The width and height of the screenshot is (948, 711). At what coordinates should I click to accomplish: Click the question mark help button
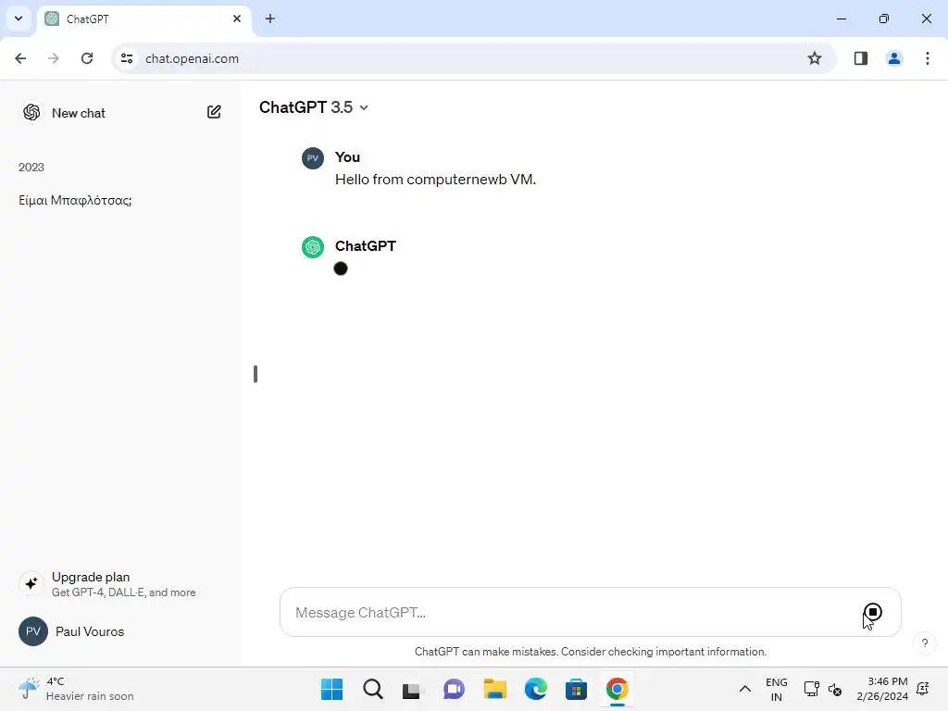coord(925,642)
